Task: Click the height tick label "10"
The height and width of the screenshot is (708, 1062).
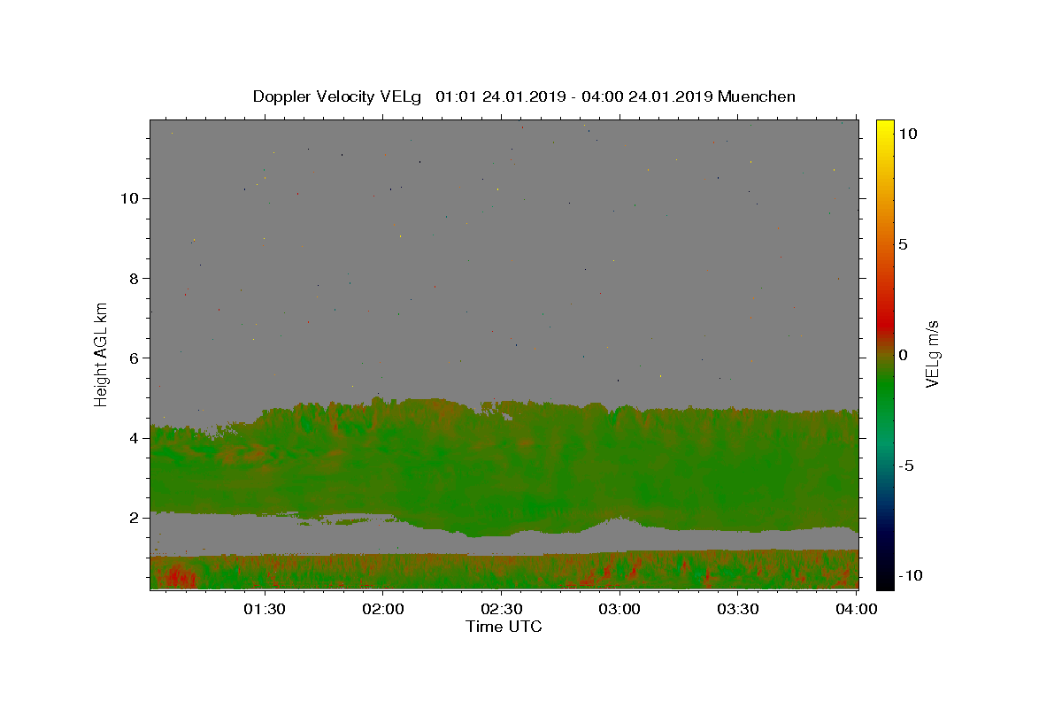Action: point(128,198)
